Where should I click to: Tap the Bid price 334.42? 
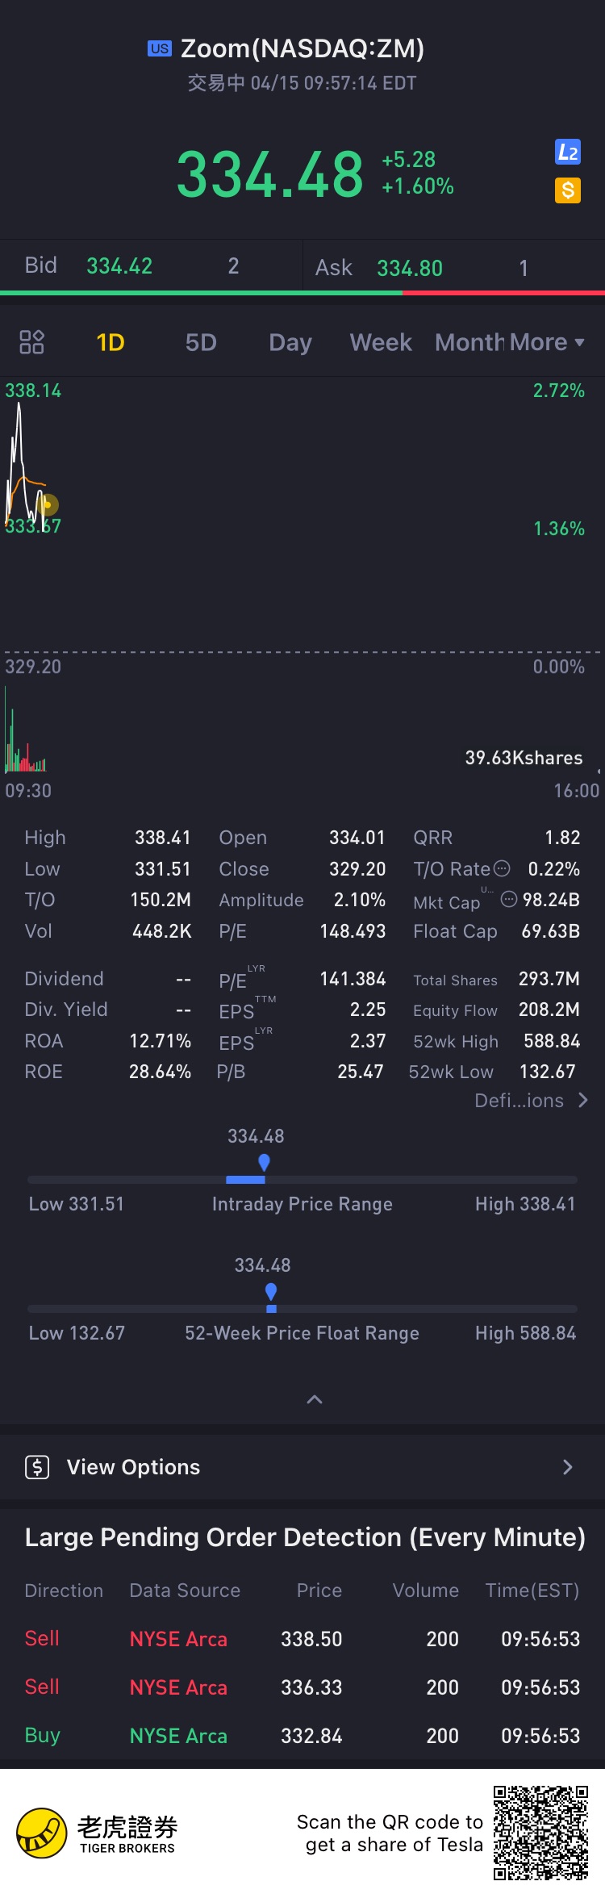(x=119, y=265)
